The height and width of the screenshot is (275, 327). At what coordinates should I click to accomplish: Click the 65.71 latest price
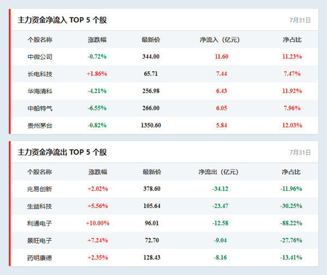[151, 74]
